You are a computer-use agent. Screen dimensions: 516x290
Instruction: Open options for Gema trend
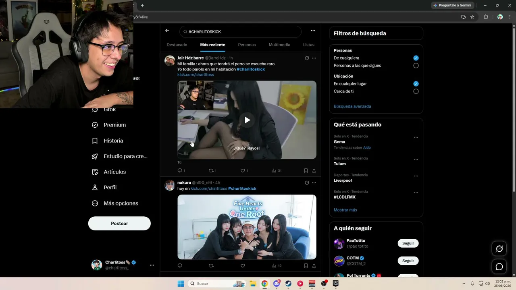pos(416,137)
